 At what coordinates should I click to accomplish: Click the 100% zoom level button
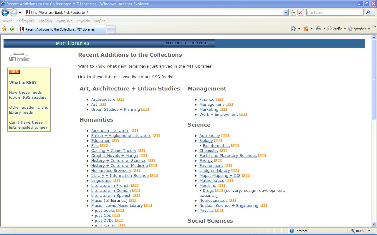358,231
